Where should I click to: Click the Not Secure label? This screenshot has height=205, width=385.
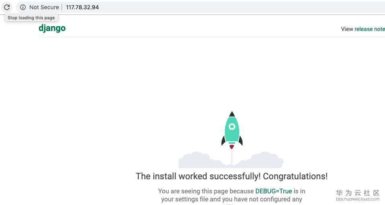point(44,7)
